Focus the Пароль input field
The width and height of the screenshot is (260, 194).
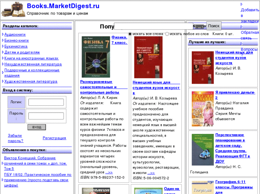pyautogui.click(x=46, y=116)
